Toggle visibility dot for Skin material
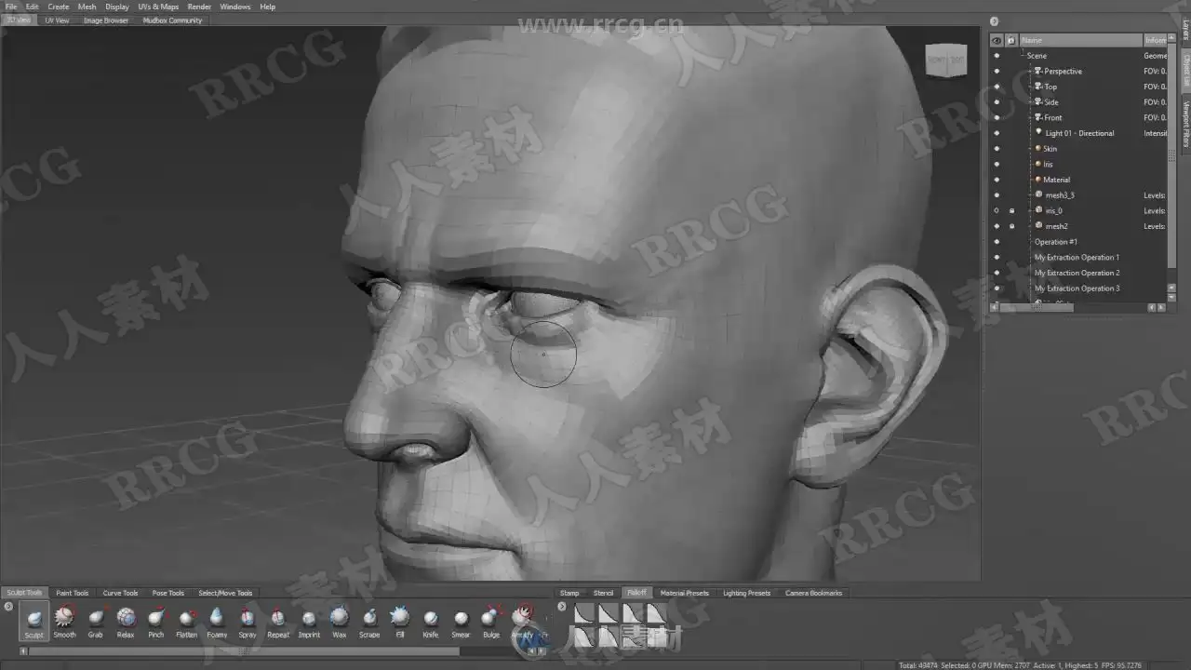Image resolution: width=1191 pixels, height=670 pixels. point(997,149)
